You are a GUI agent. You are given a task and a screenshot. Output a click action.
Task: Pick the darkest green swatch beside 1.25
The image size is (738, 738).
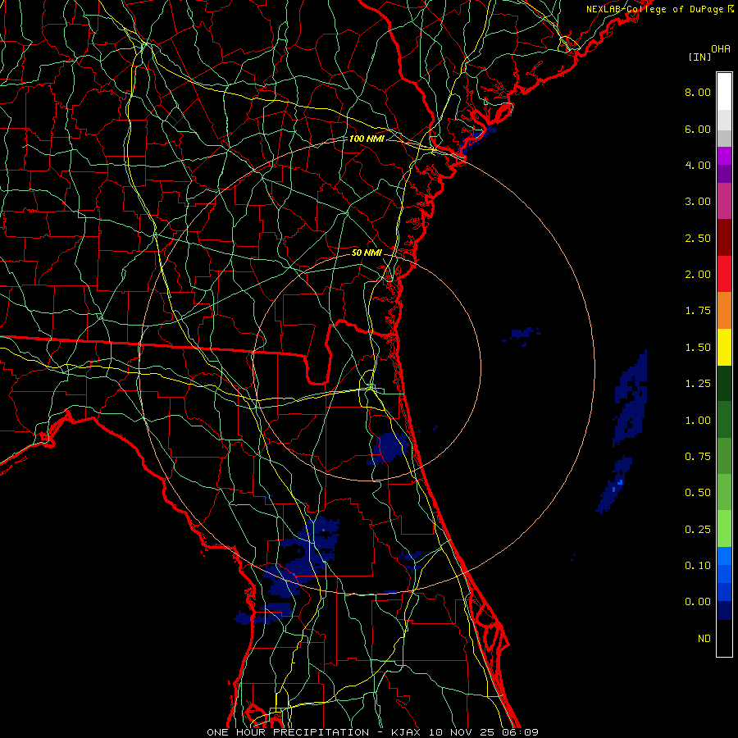[724, 384]
